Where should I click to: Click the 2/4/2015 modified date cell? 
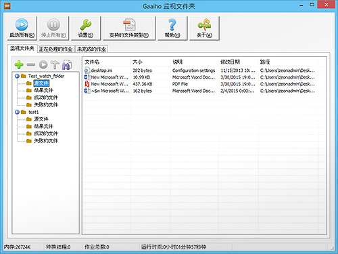(237, 91)
